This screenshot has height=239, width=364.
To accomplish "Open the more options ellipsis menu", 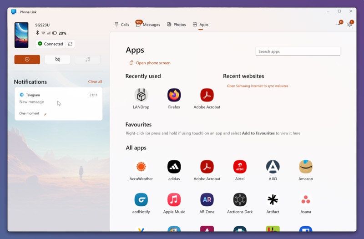I will (338, 24).
